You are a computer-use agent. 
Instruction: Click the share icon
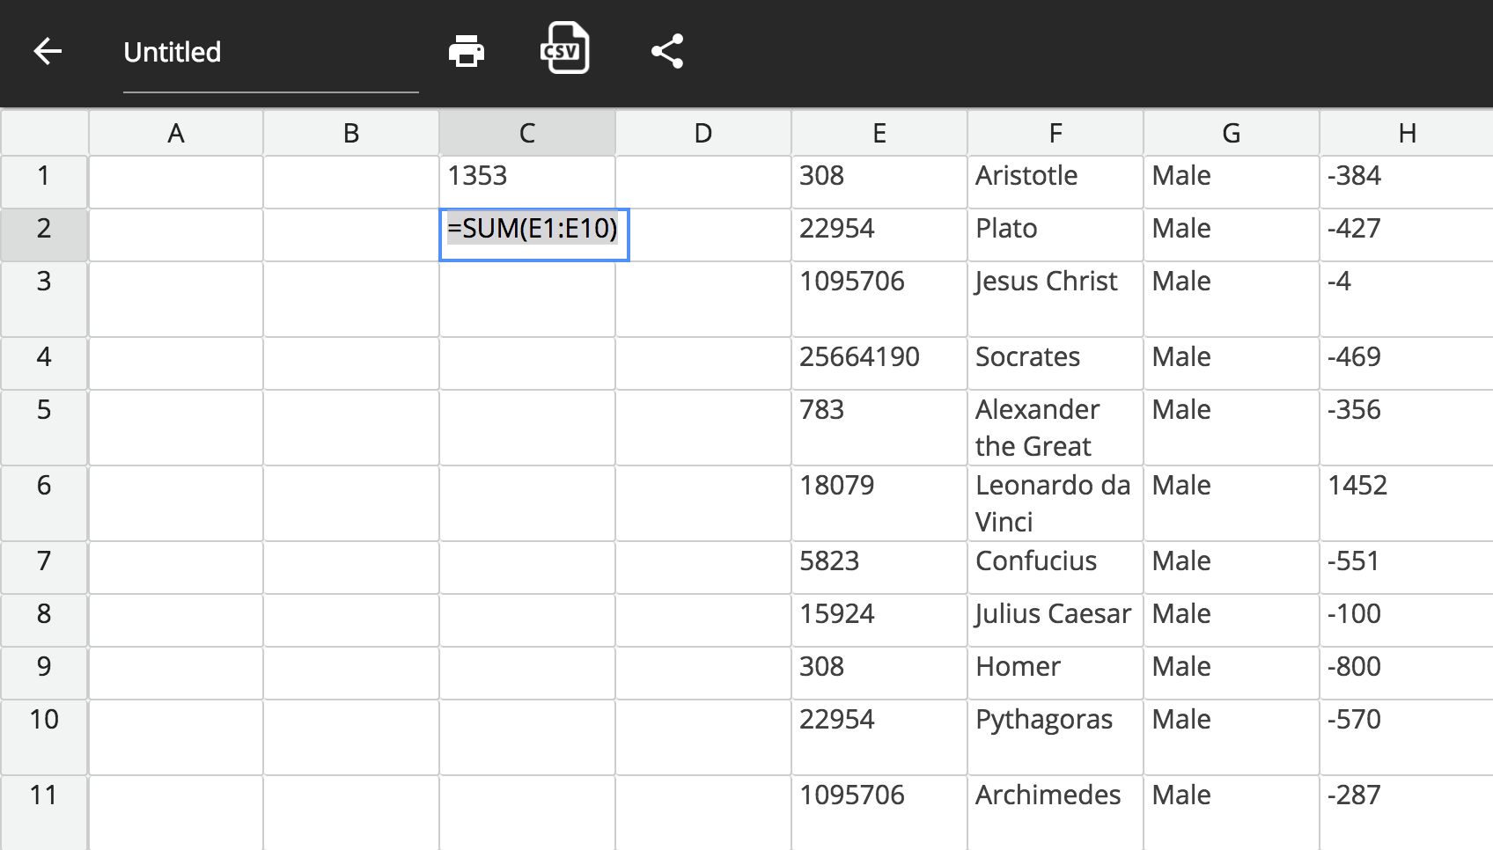click(x=667, y=52)
